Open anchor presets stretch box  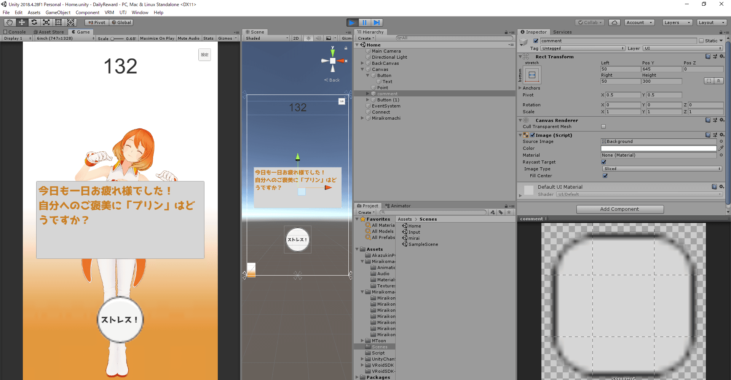click(532, 75)
